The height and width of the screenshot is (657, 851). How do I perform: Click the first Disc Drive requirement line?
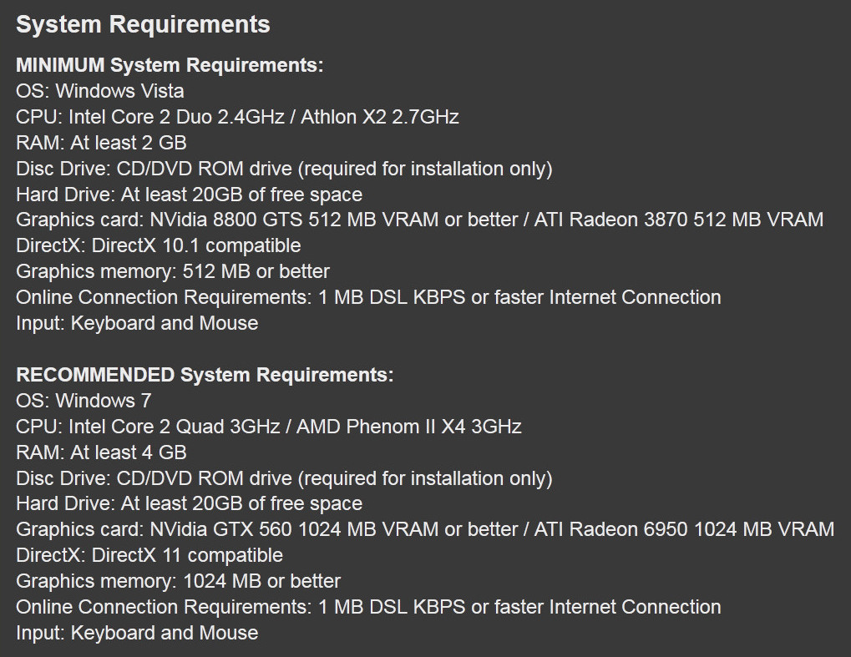pos(284,169)
